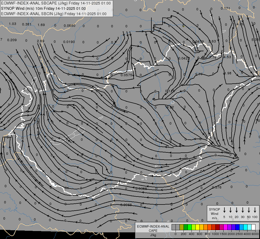Click the map value 0.0422
This screenshot has height=239, width=260.
pyautogui.click(x=184, y=58)
